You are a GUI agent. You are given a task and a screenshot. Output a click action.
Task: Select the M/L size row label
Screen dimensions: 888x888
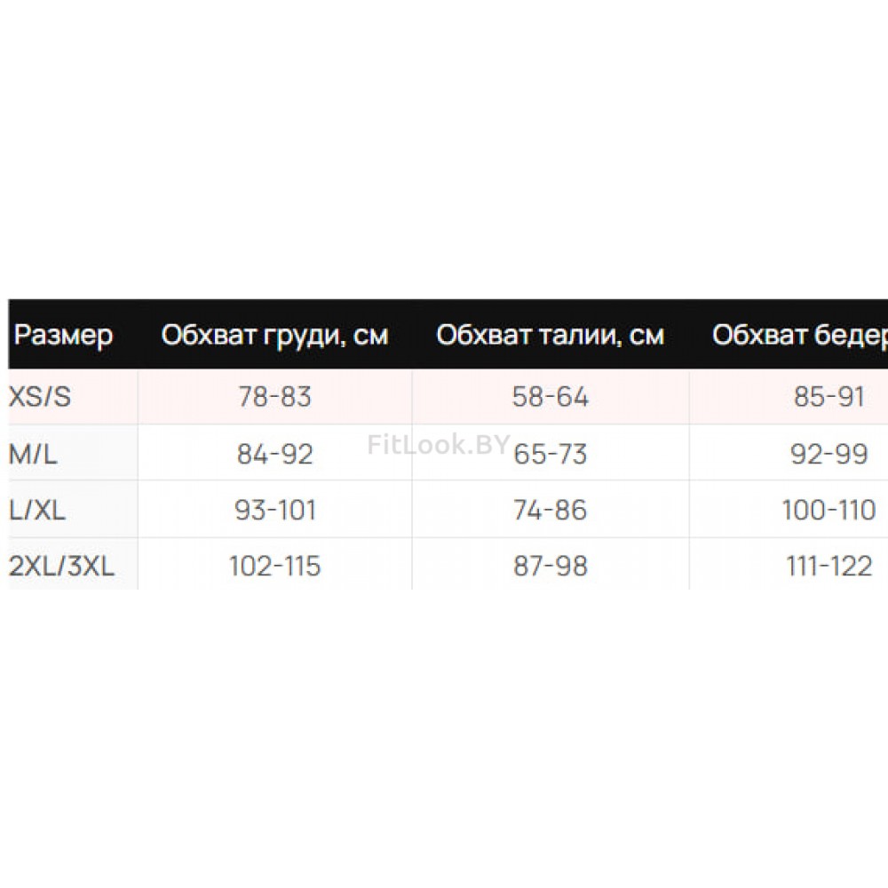point(33,454)
